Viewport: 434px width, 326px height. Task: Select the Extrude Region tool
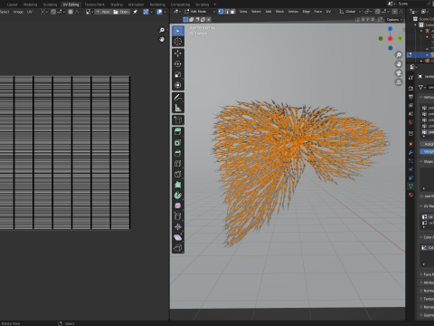point(178,132)
